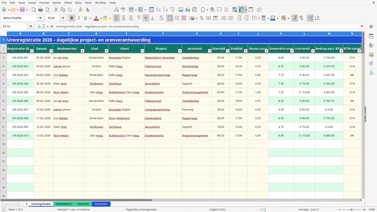
Task: Adjust the zoom slider in status bar
Action: point(351,209)
